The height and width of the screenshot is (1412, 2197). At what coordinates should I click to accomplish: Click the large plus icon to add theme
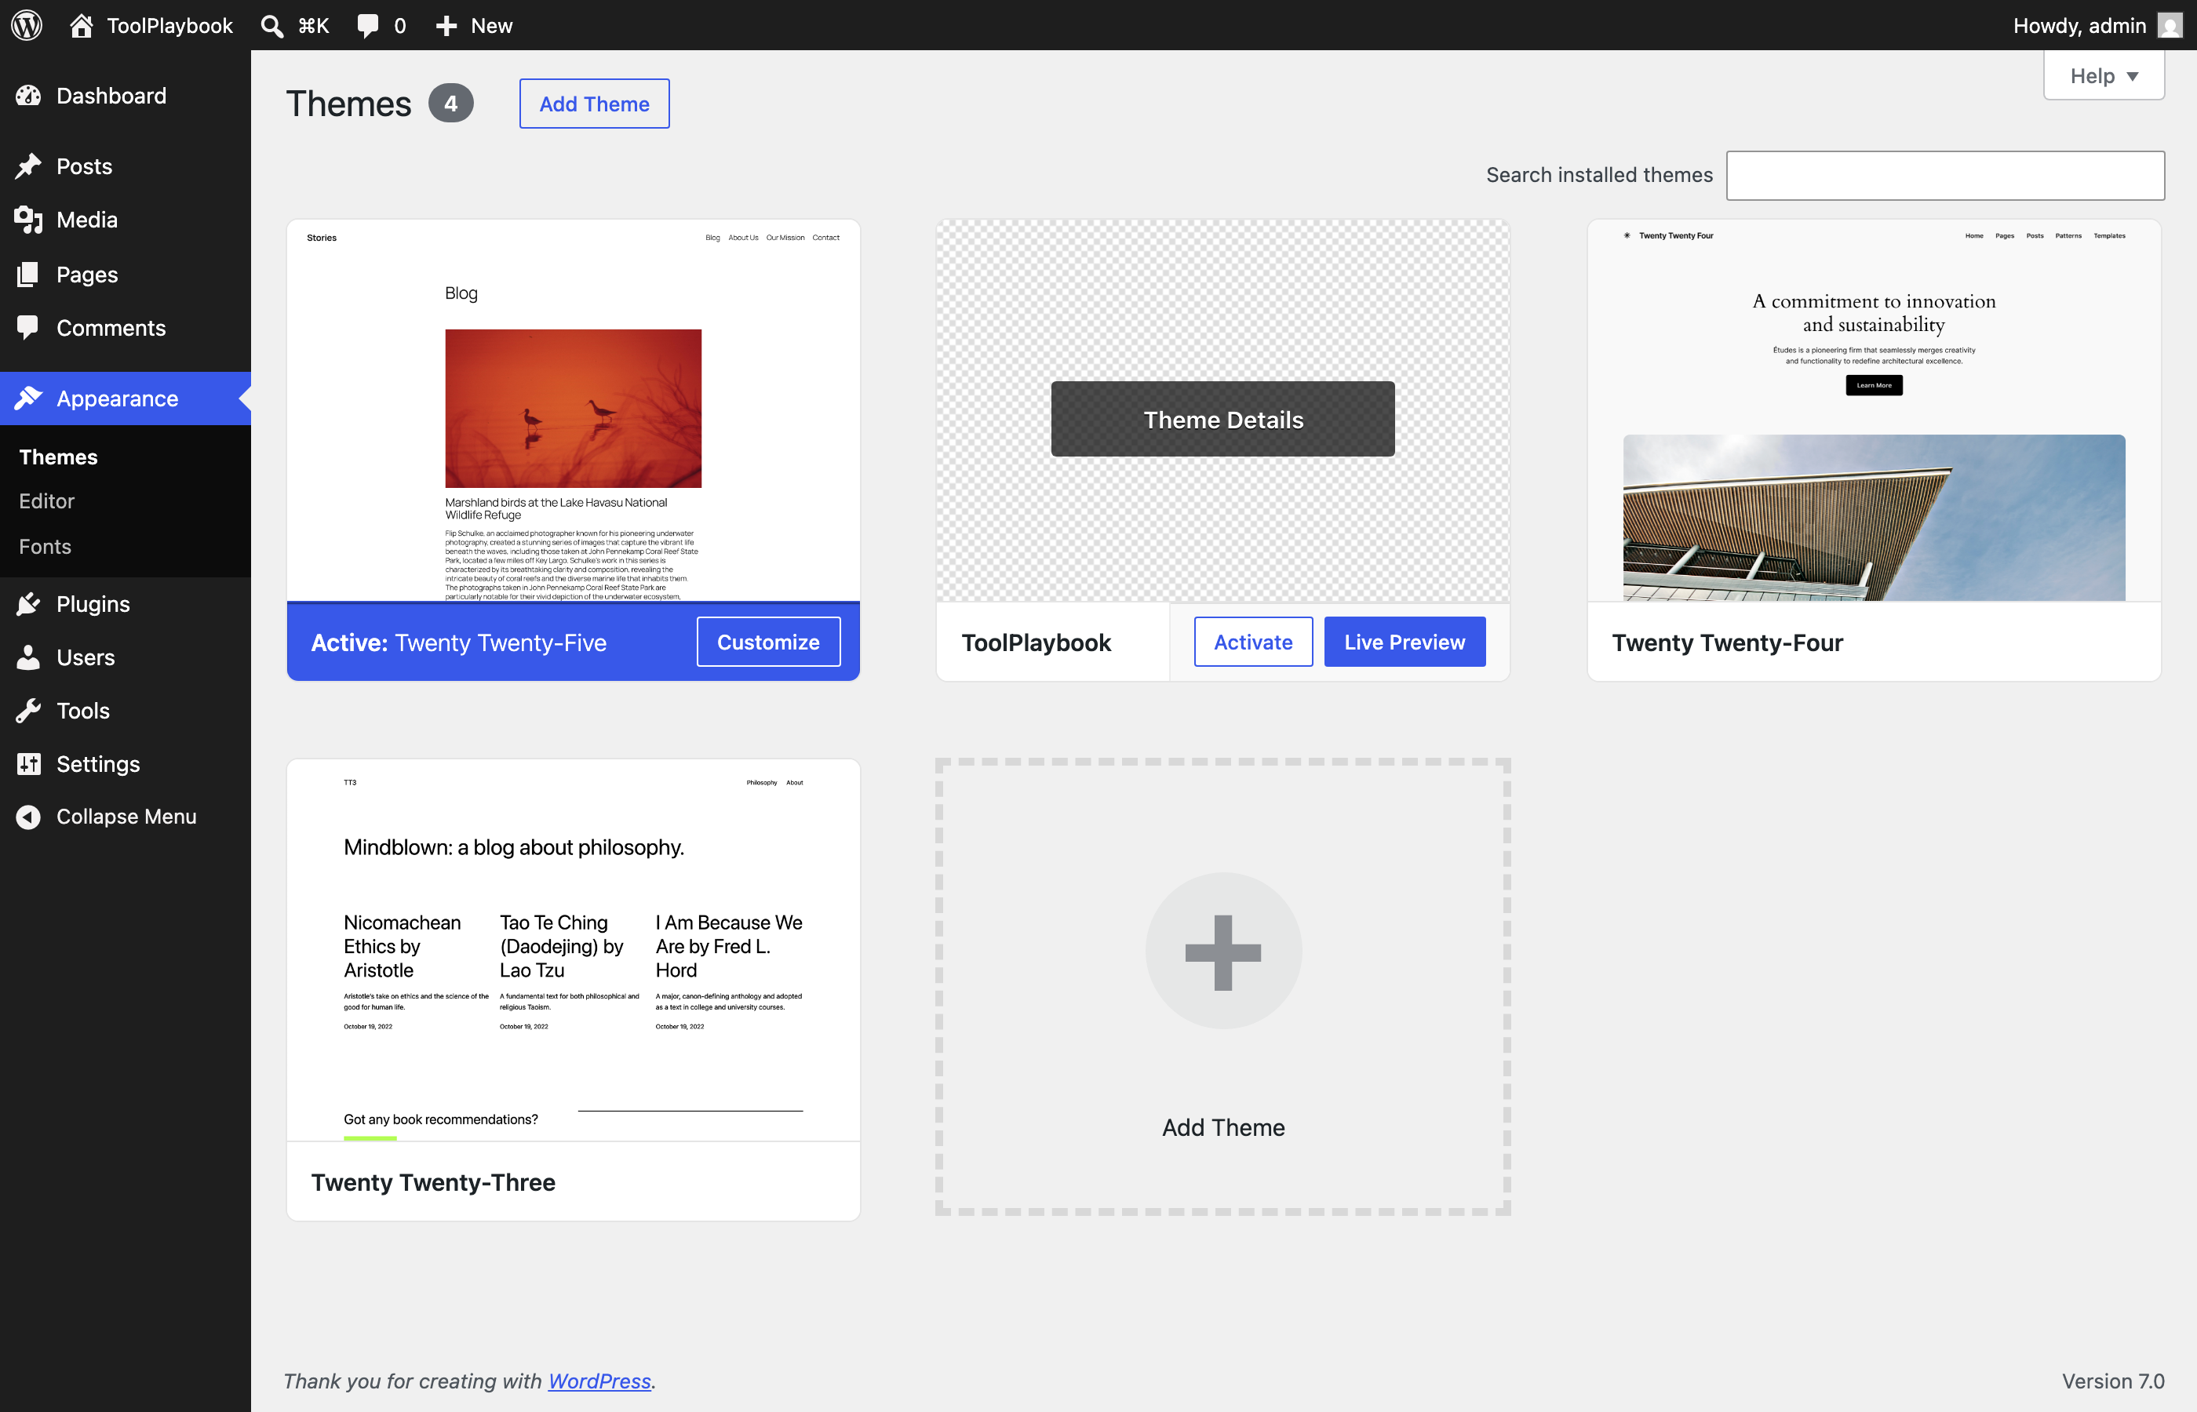click(x=1223, y=952)
